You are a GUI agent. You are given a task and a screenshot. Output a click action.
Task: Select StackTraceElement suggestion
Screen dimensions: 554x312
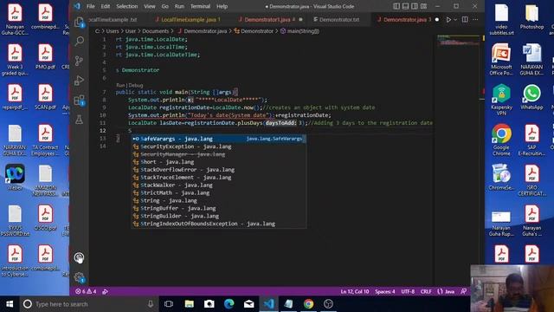pyautogui.click(x=219, y=177)
